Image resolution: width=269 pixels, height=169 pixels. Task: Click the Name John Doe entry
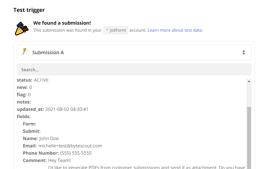(41, 139)
